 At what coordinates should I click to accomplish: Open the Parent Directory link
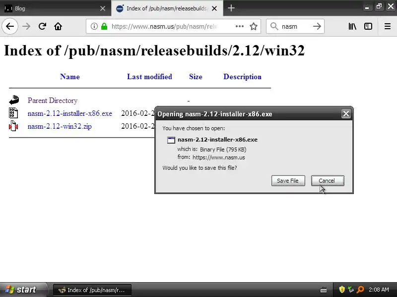coord(53,100)
